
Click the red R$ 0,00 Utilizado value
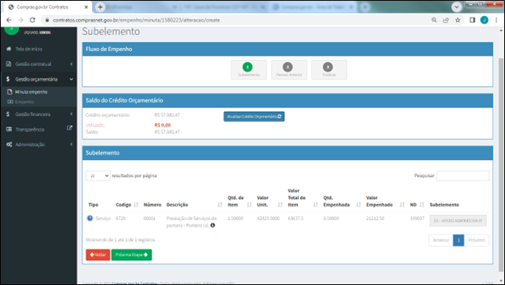[x=163, y=125]
